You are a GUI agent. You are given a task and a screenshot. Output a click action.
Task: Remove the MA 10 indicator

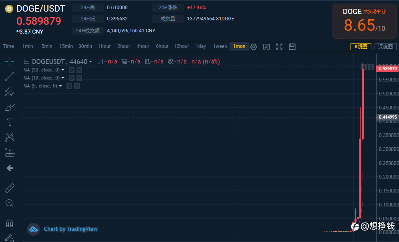79,78
